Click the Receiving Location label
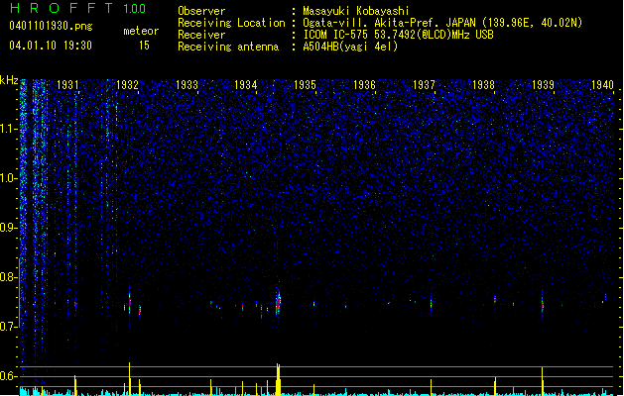The width and height of the screenshot is (624, 396). (231, 23)
